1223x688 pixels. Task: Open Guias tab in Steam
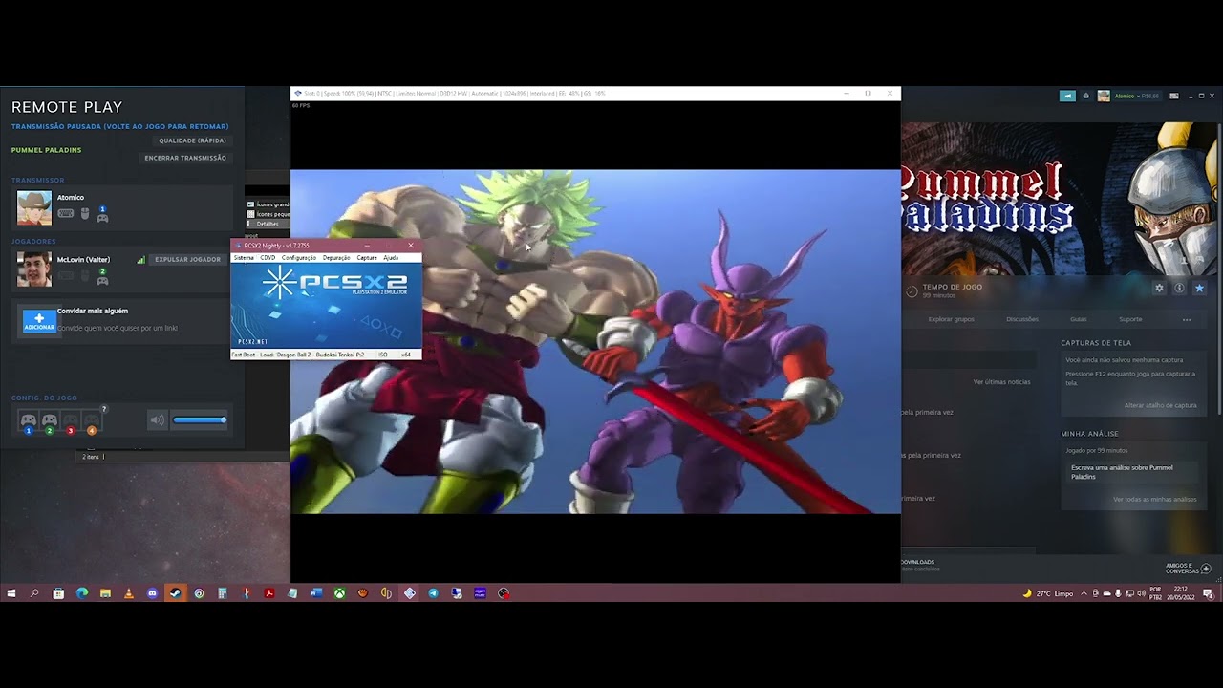point(1079,319)
